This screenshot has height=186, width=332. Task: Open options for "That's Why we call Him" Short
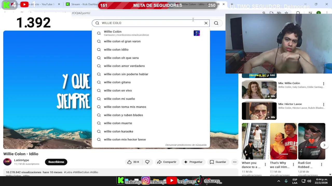tap(293, 165)
